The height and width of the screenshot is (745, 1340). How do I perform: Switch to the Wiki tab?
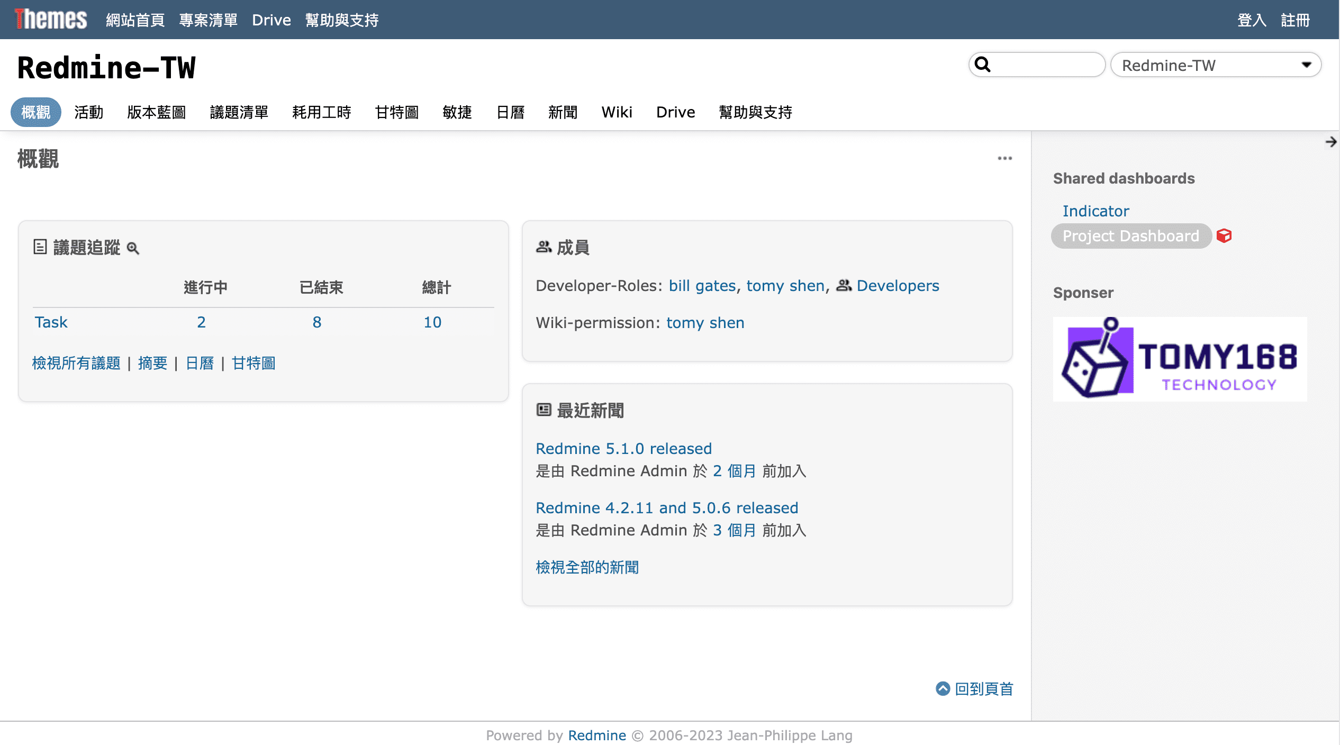(x=617, y=112)
